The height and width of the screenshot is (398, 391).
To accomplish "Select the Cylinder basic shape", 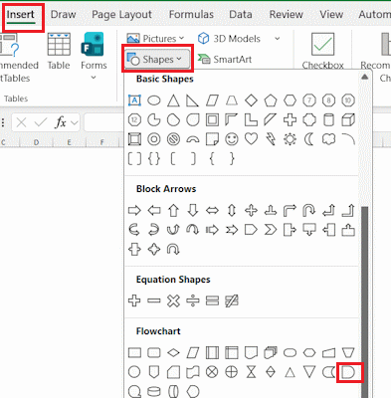I will point(328,119).
